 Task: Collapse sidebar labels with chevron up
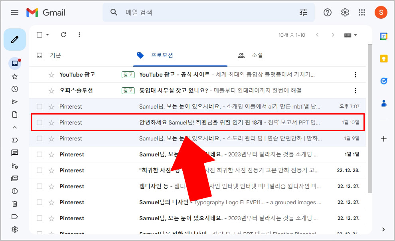tap(15, 127)
